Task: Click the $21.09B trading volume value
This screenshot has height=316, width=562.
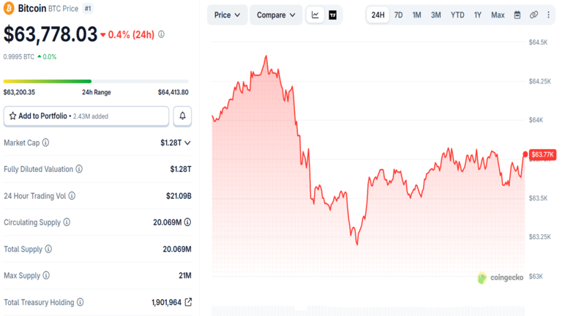Action: [x=179, y=195]
